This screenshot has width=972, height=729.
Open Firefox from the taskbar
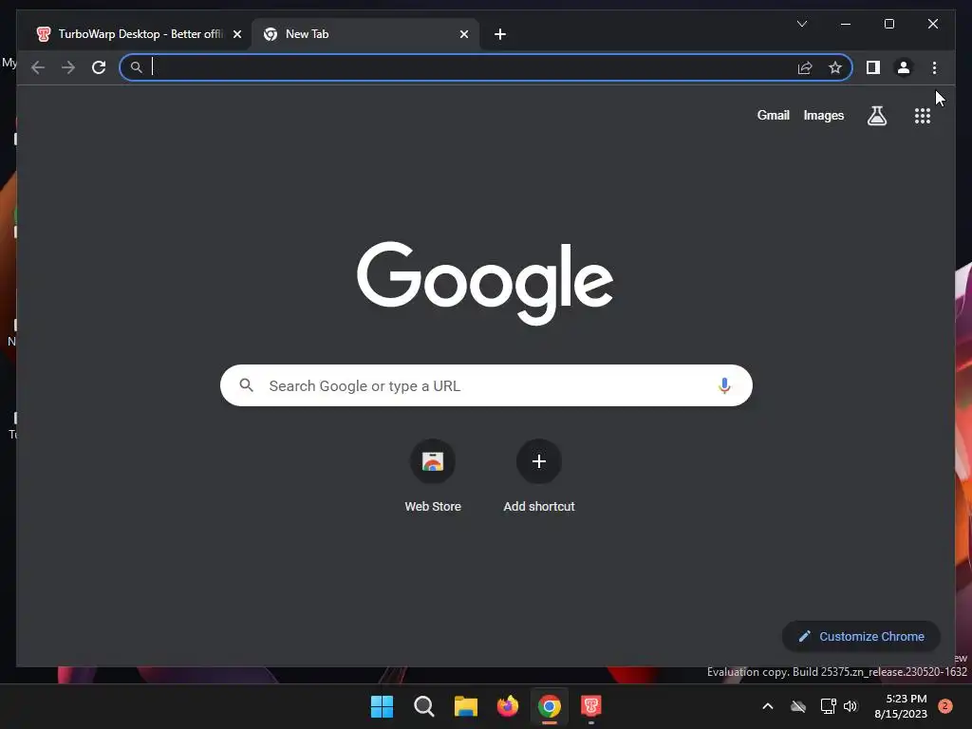point(508,706)
